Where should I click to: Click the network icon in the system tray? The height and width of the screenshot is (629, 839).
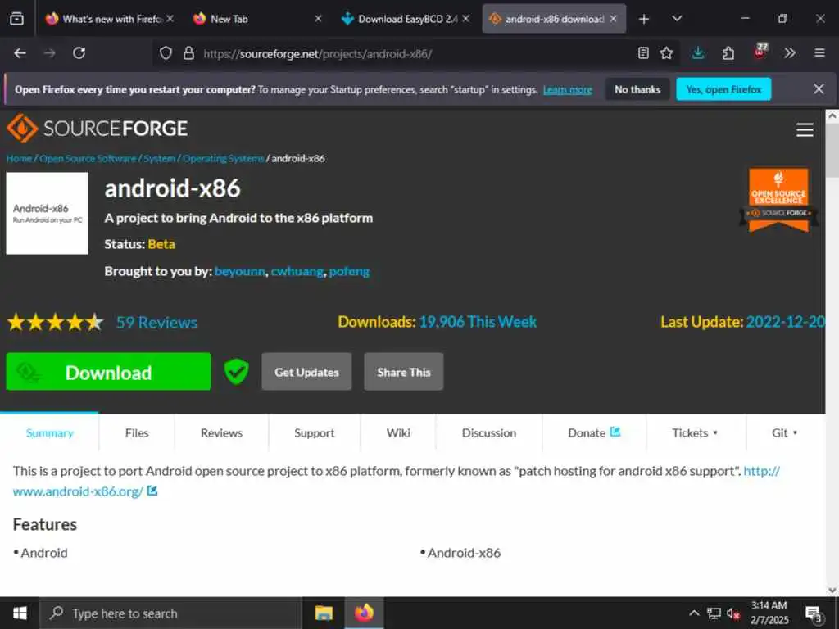pos(714,613)
